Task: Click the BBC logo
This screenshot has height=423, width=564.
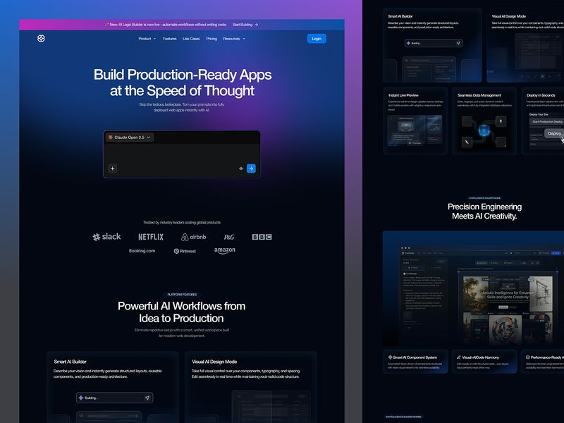Action: pyautogui.click(x=262, y=237)
